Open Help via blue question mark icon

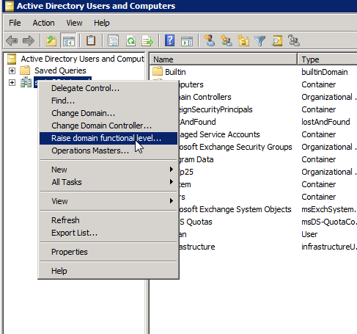pos(169,40)
